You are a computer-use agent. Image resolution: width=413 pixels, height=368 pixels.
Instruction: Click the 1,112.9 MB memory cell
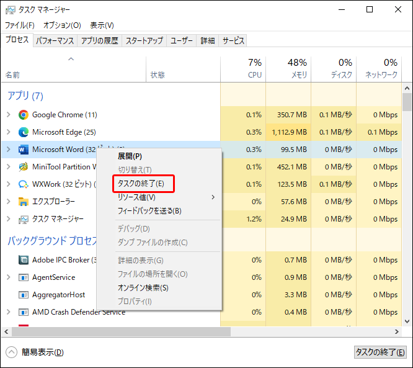[x=289, y=132]
